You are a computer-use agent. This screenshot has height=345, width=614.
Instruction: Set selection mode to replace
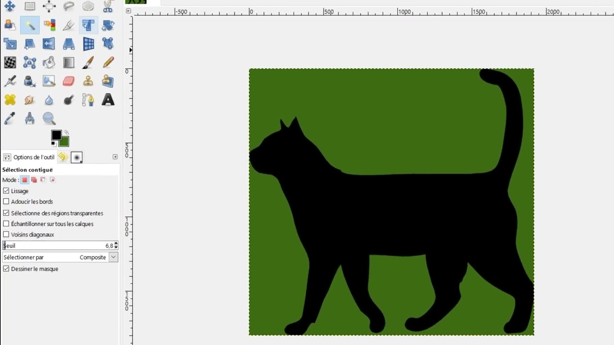[x=25, y=180]
